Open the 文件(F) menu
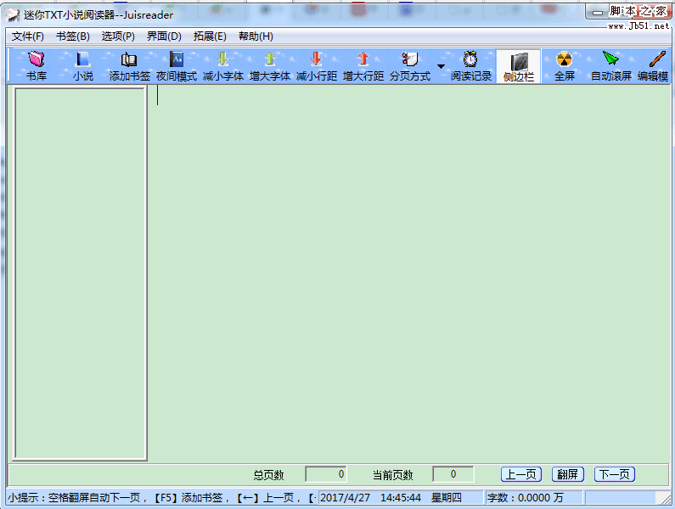The width and height of the screenshot is (675, 509). [28, 36]
